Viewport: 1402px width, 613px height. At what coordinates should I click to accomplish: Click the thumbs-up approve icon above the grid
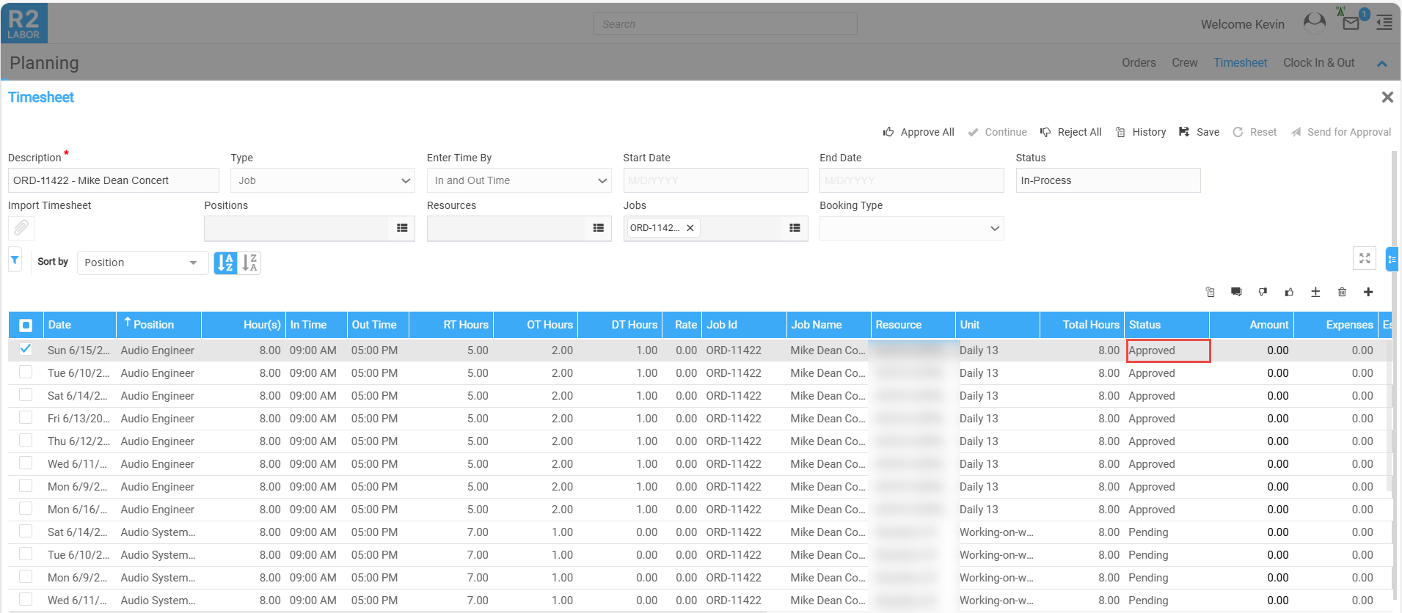tap(1289, 292)
